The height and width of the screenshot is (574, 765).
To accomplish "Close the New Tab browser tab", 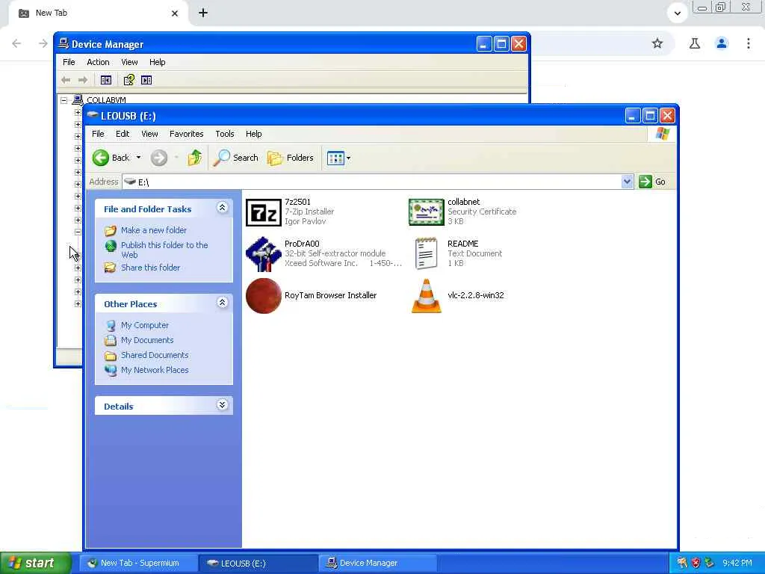I will point(175,13).
